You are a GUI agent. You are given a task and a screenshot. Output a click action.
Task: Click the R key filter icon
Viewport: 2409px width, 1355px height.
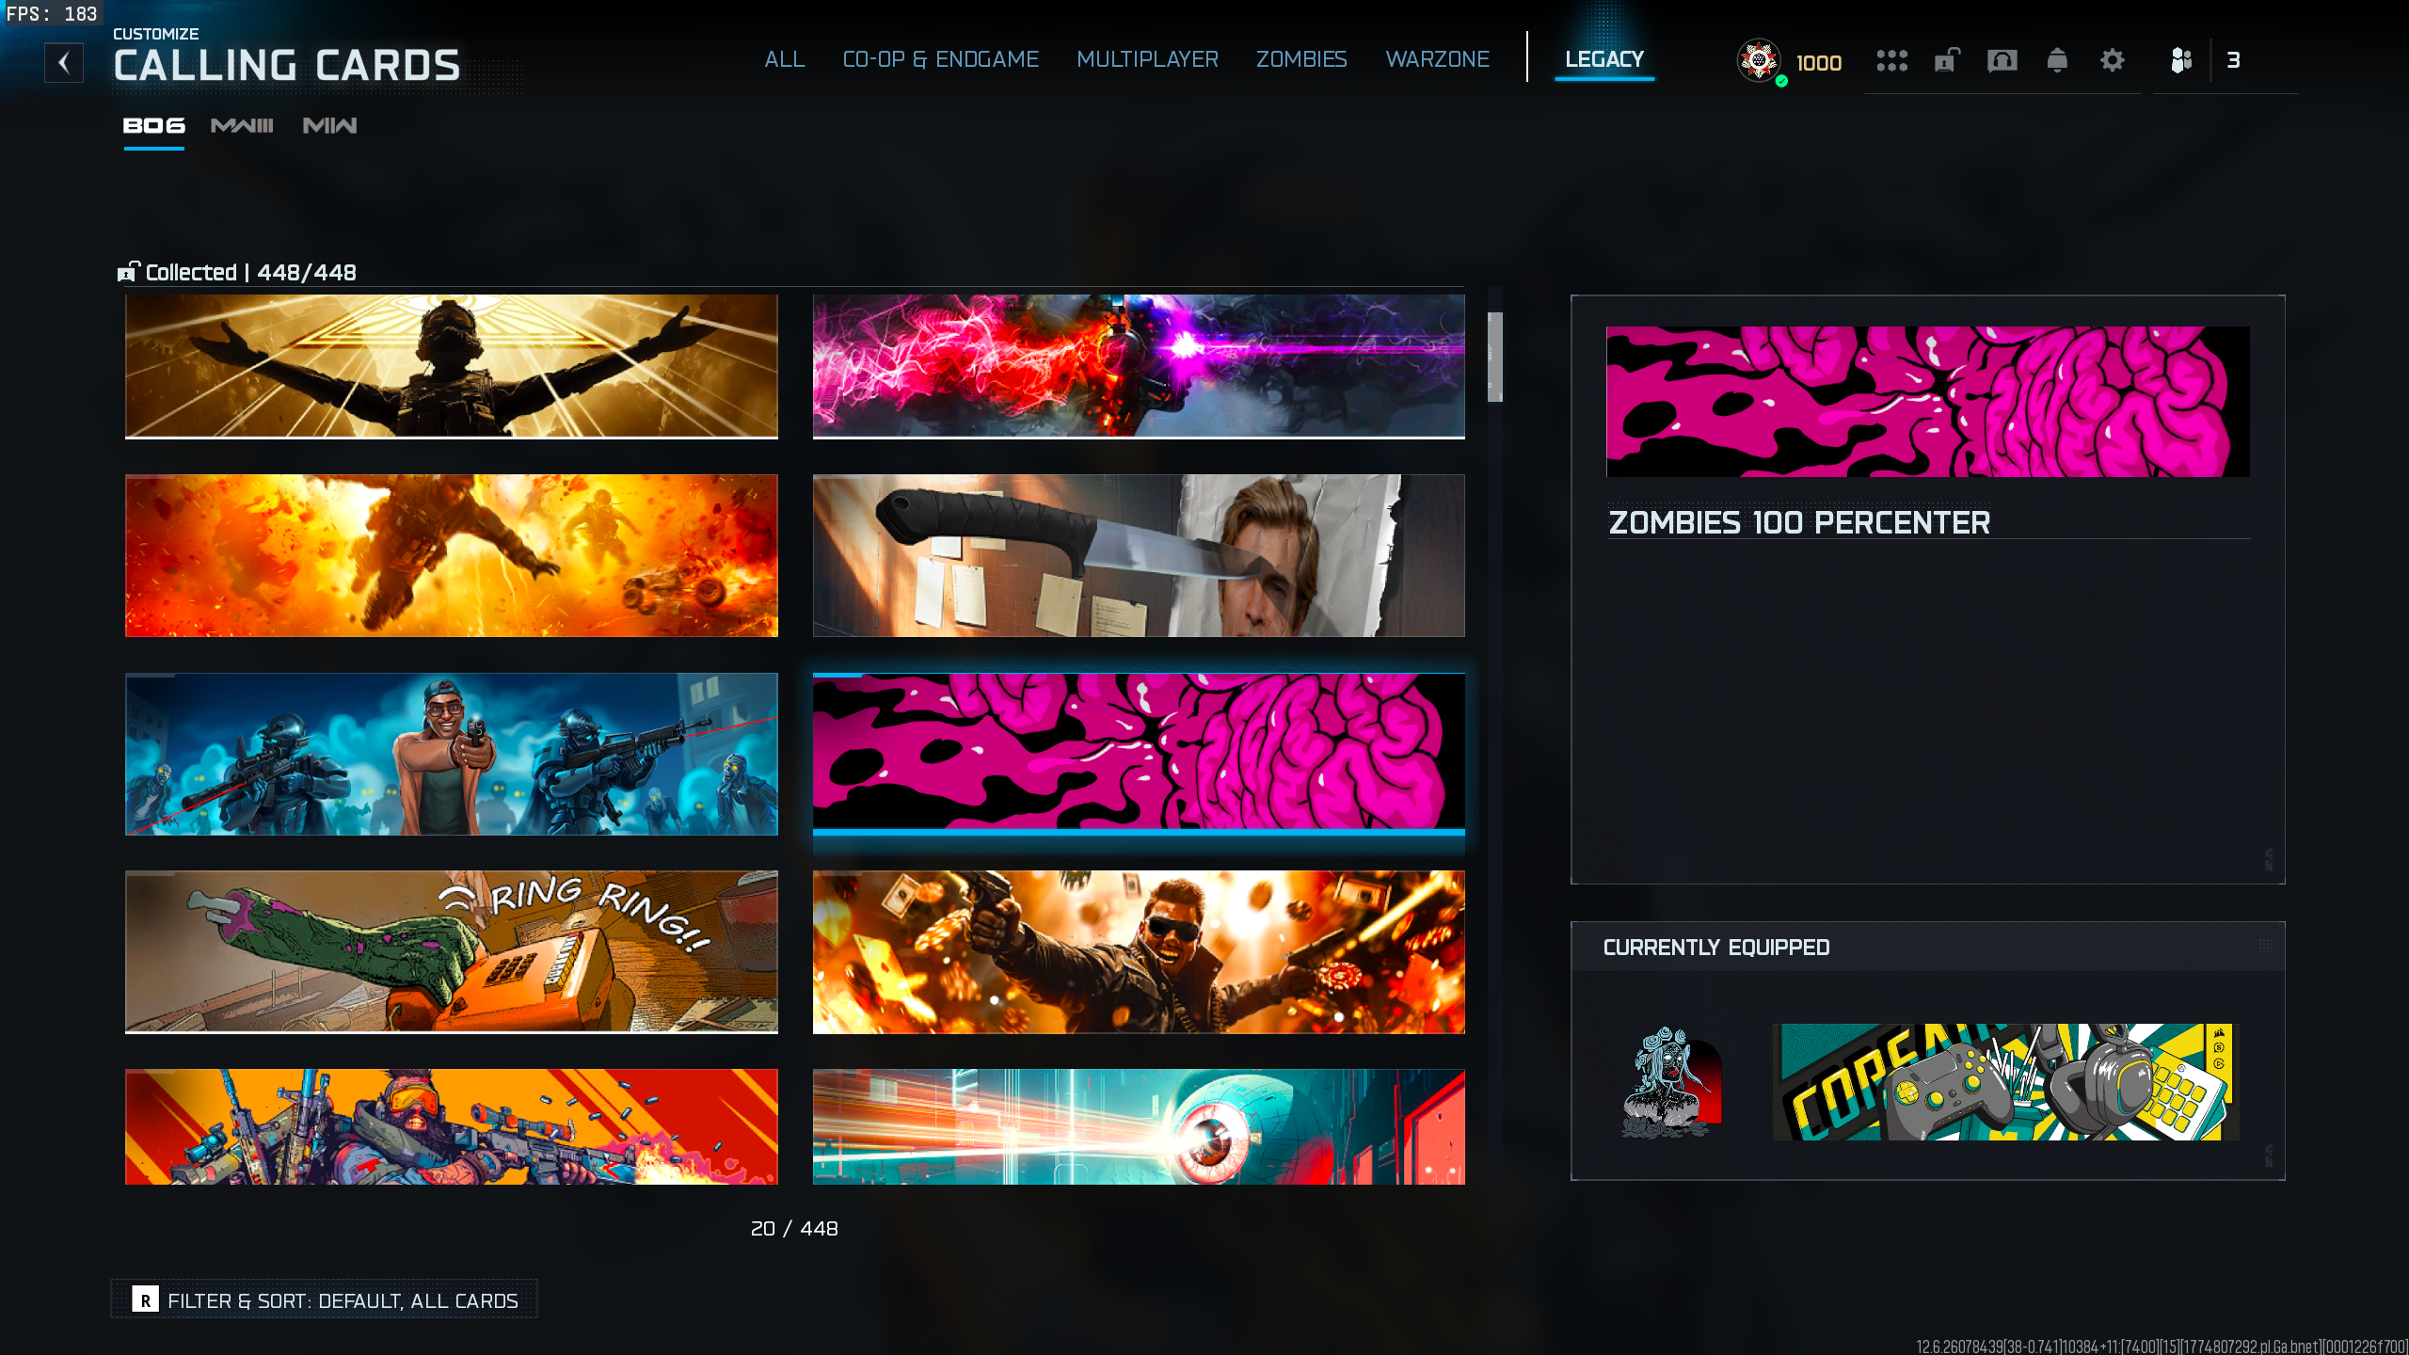pyautogui.click(x=145, y=1300)
